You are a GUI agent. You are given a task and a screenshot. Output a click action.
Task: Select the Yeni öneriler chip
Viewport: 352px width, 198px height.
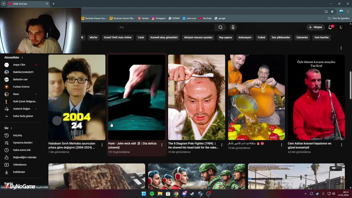(x=321, y=37)
